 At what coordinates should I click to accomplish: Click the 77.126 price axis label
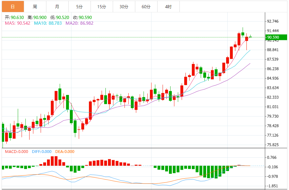[x=273, y=136]
